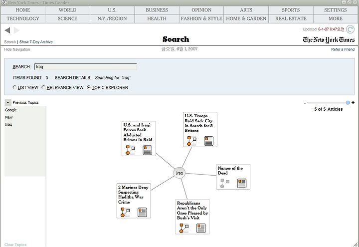Switch to the U.S. section
The image size is (359, 247).
(x=112, y=10)
